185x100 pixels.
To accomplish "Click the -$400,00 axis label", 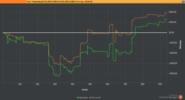I will (173, 73).
